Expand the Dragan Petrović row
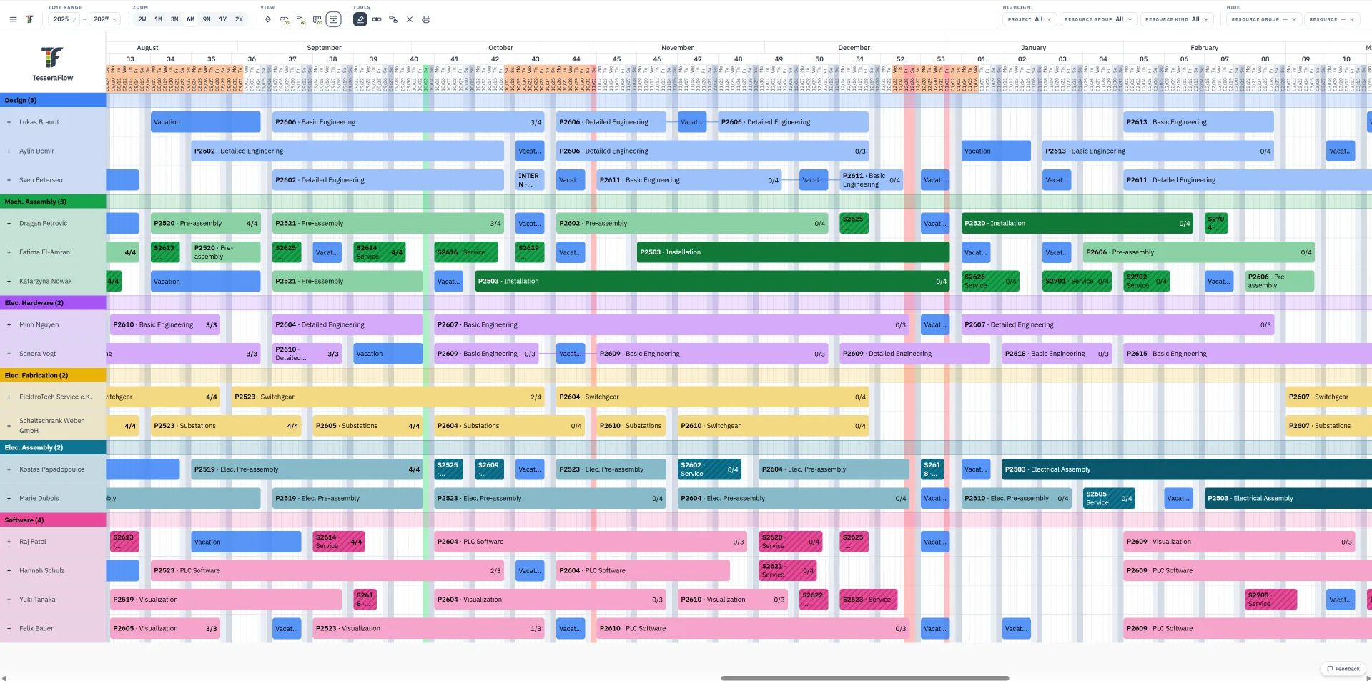This screenshot has height=681, width=1372. point(9,224)
